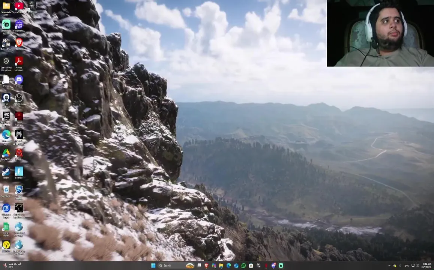
Task: Open the Streamlabs OBS folder on the desktop
Action: tap(6, 7)
